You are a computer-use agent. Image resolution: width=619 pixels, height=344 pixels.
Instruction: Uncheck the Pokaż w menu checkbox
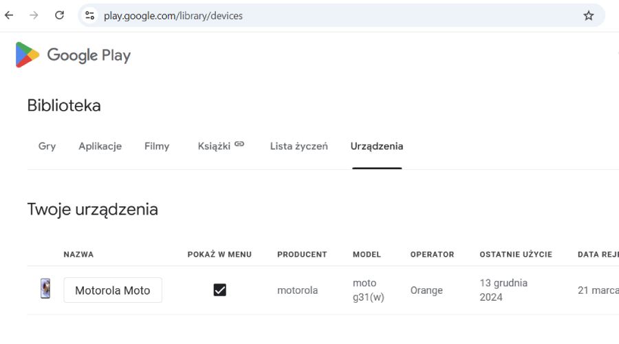(219, 290)
